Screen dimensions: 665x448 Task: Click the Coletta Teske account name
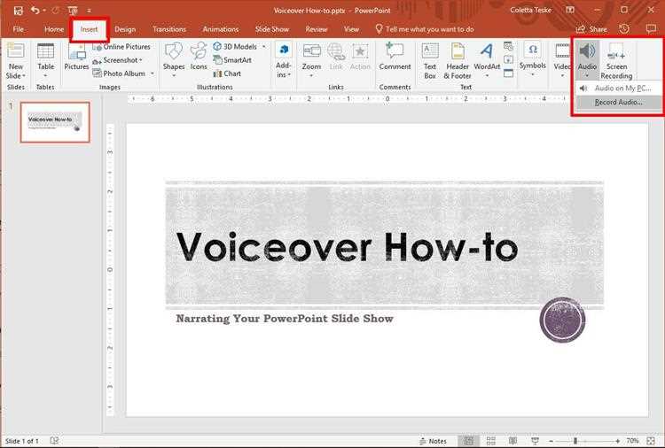530,10
